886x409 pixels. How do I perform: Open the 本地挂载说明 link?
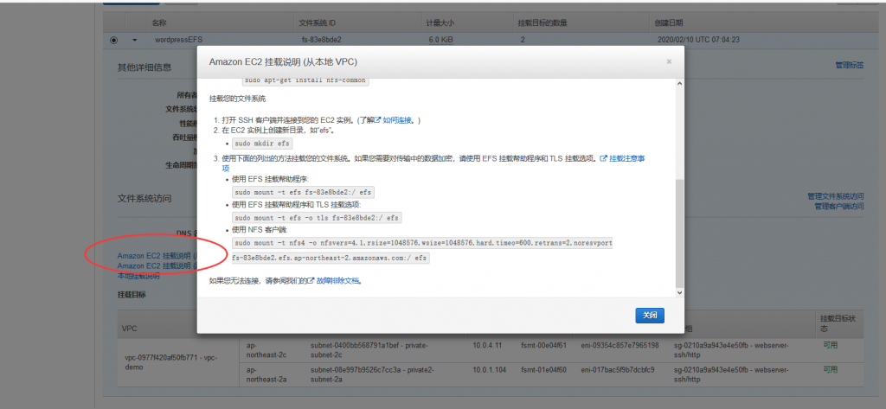coord(138,276)
